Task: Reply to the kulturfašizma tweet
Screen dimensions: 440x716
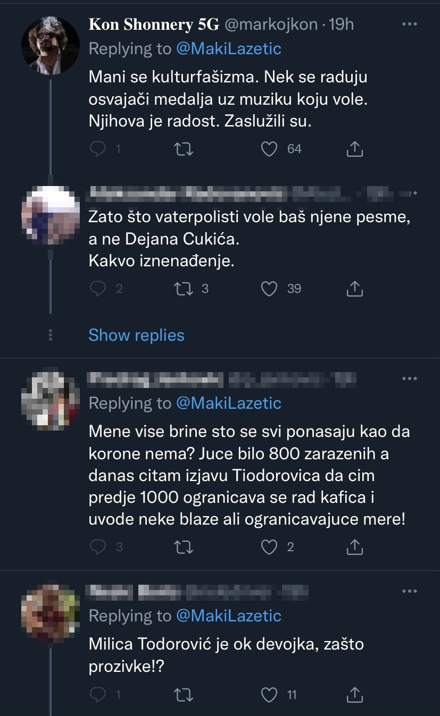Action: (x=98, y=149)
